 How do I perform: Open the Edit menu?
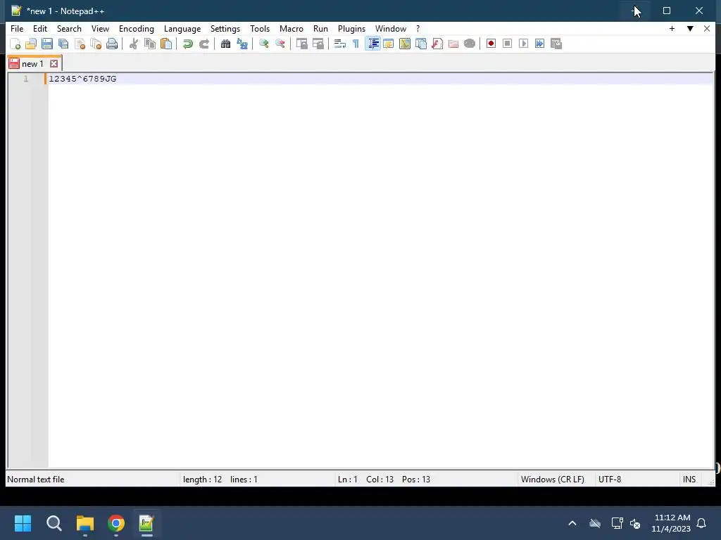point(40,28)
